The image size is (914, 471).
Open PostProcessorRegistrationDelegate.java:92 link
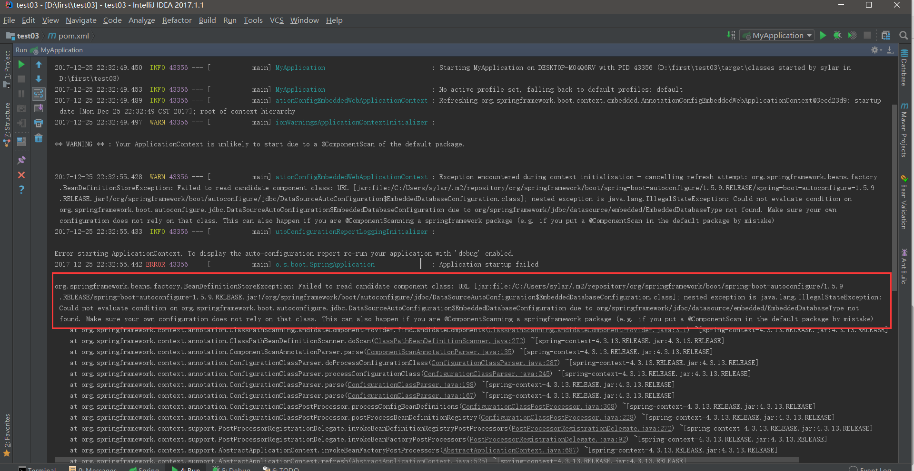(548, 439)
